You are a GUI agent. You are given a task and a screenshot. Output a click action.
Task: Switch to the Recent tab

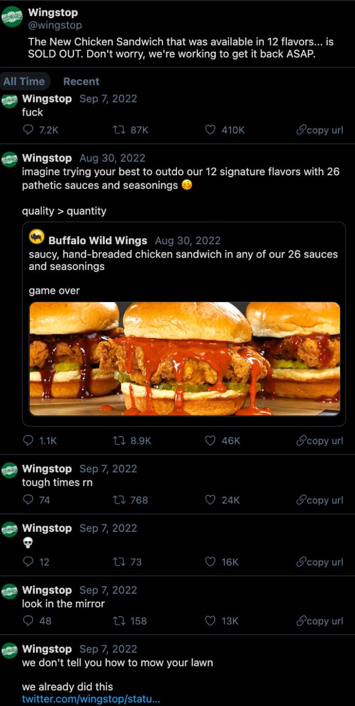click(80, 81)
